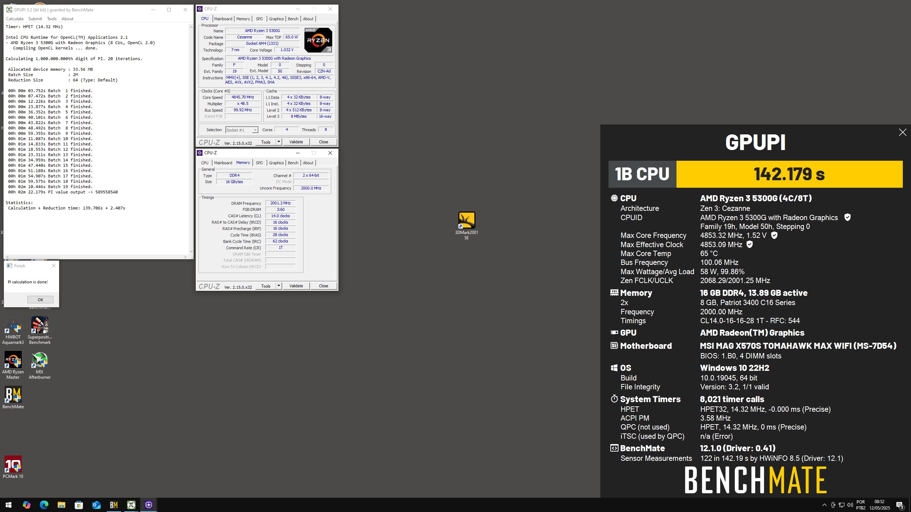Open Copilot from the taskbar
The width and height of the screenshot is (911, 512).
(x=26, y=505)
